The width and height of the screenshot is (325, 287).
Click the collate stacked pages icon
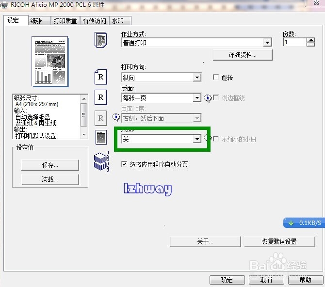pos(101,161)
